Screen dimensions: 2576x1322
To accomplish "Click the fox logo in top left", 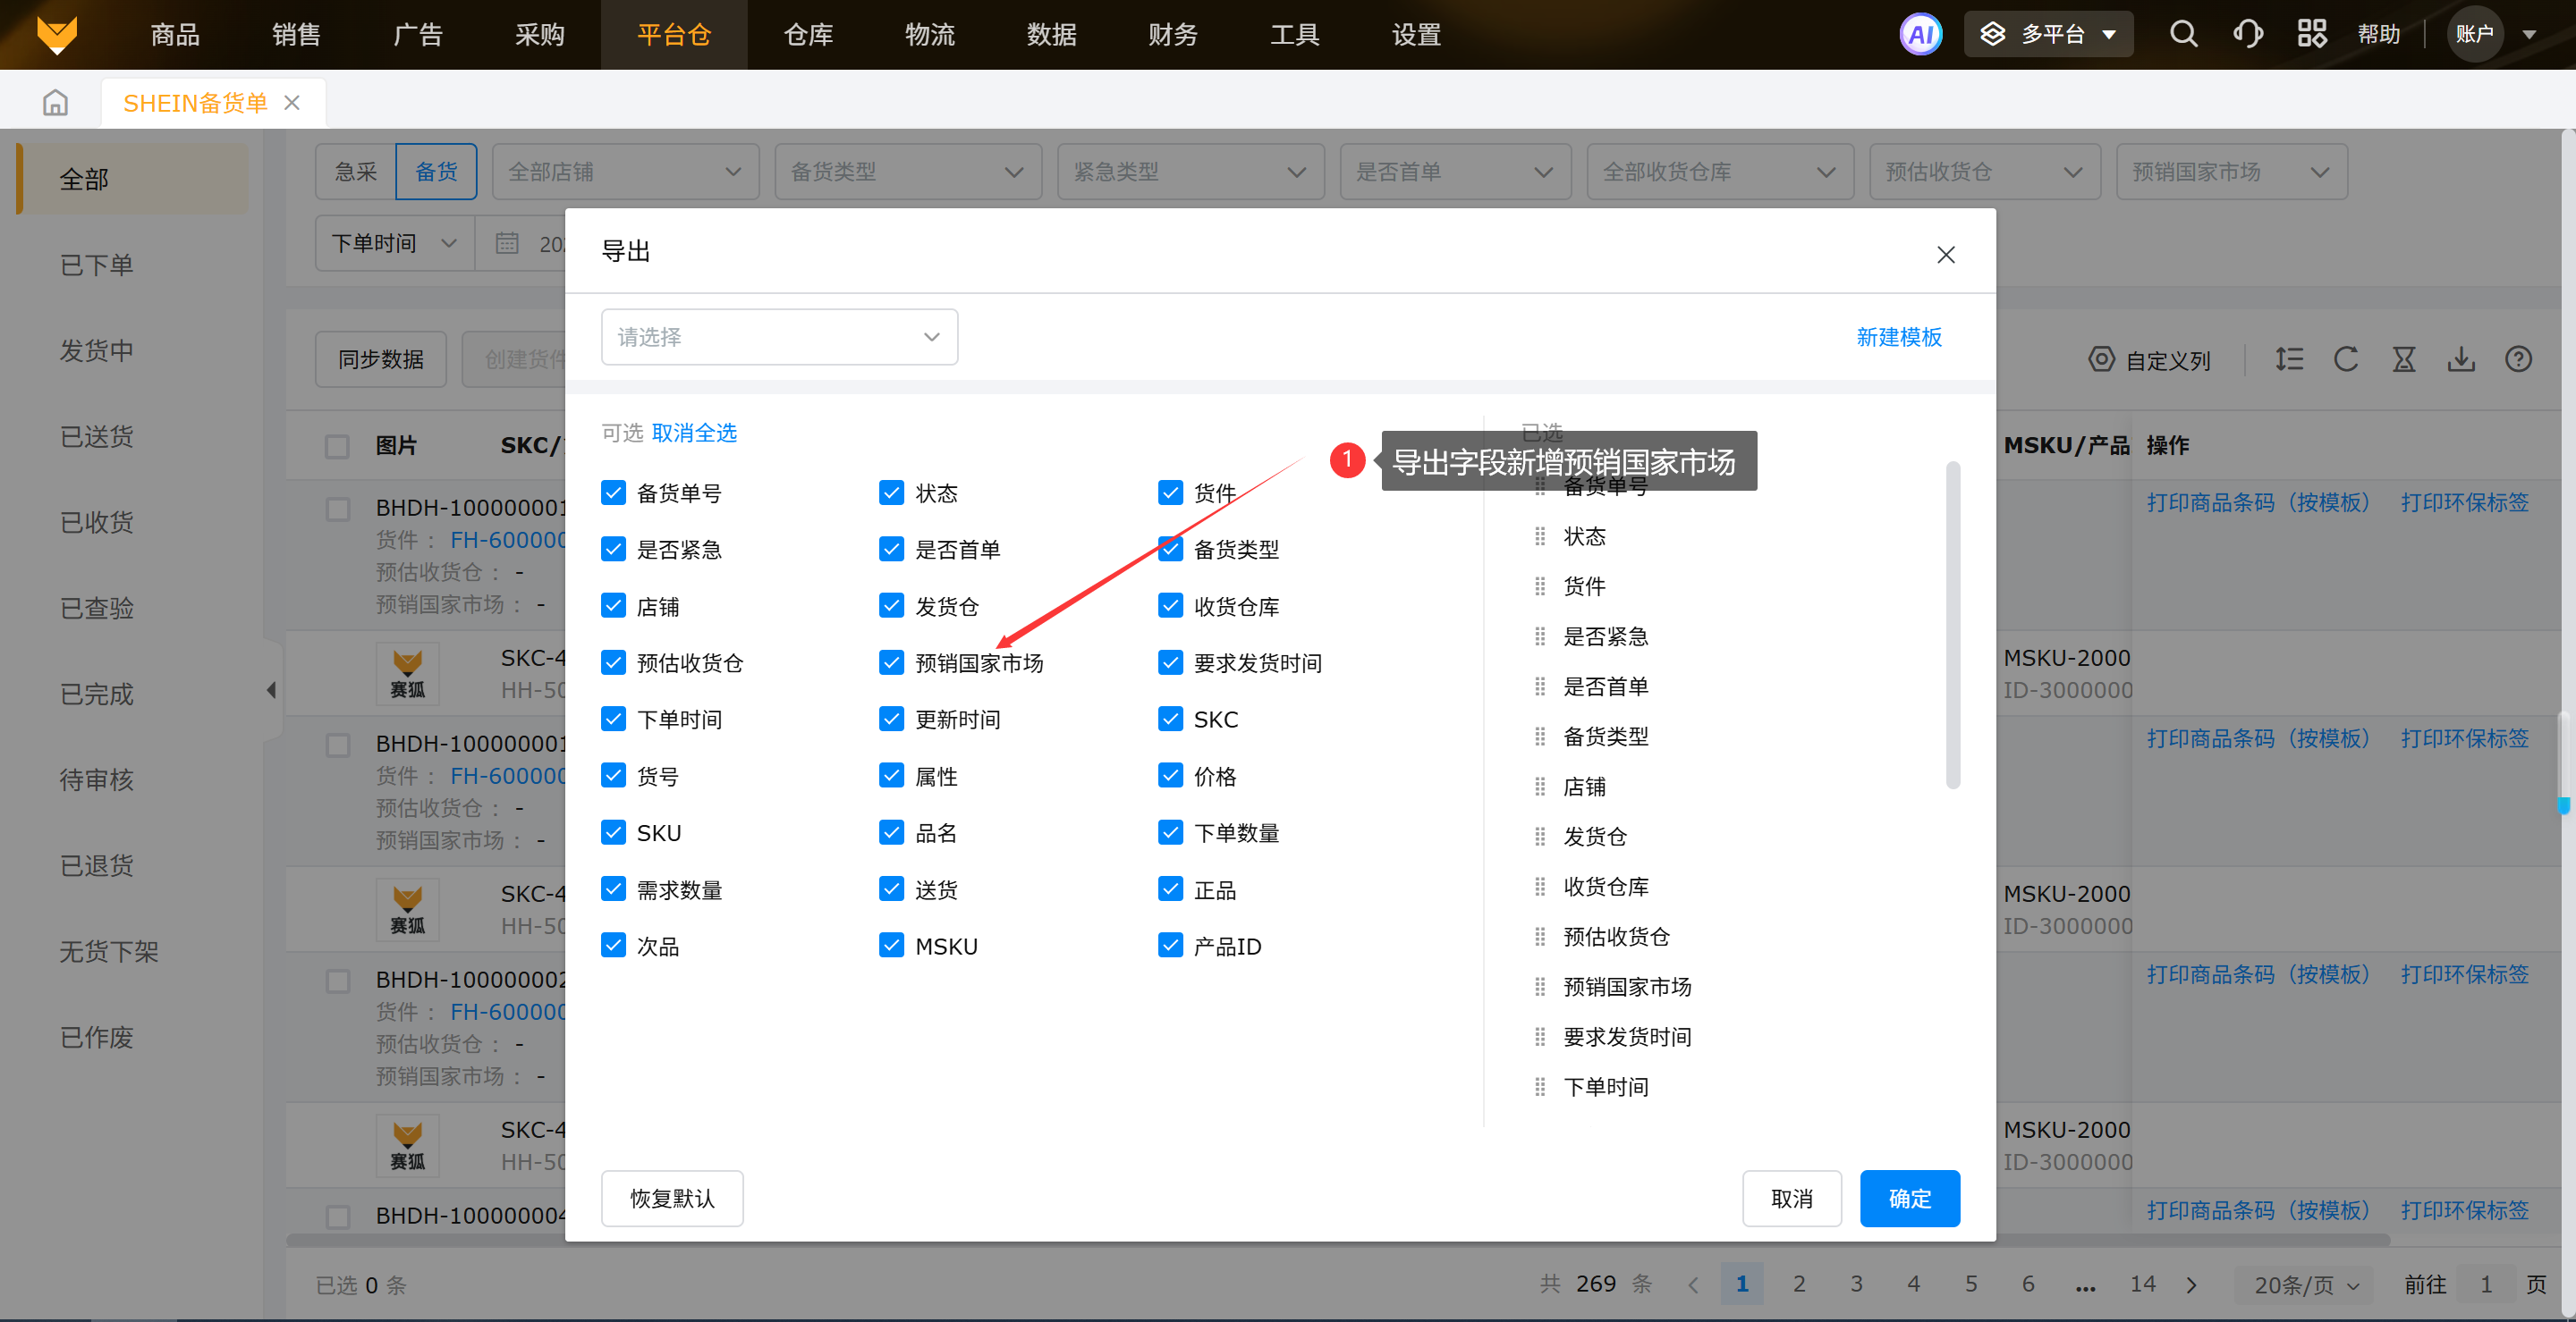I will (x=57, y=35).
